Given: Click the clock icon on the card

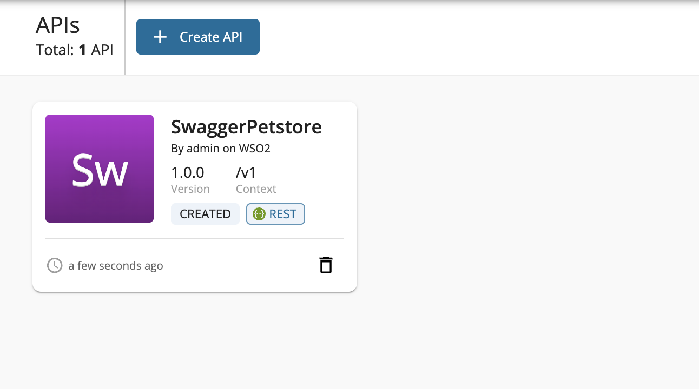Looking at the screenshot, I should click(x=55, y=266).
